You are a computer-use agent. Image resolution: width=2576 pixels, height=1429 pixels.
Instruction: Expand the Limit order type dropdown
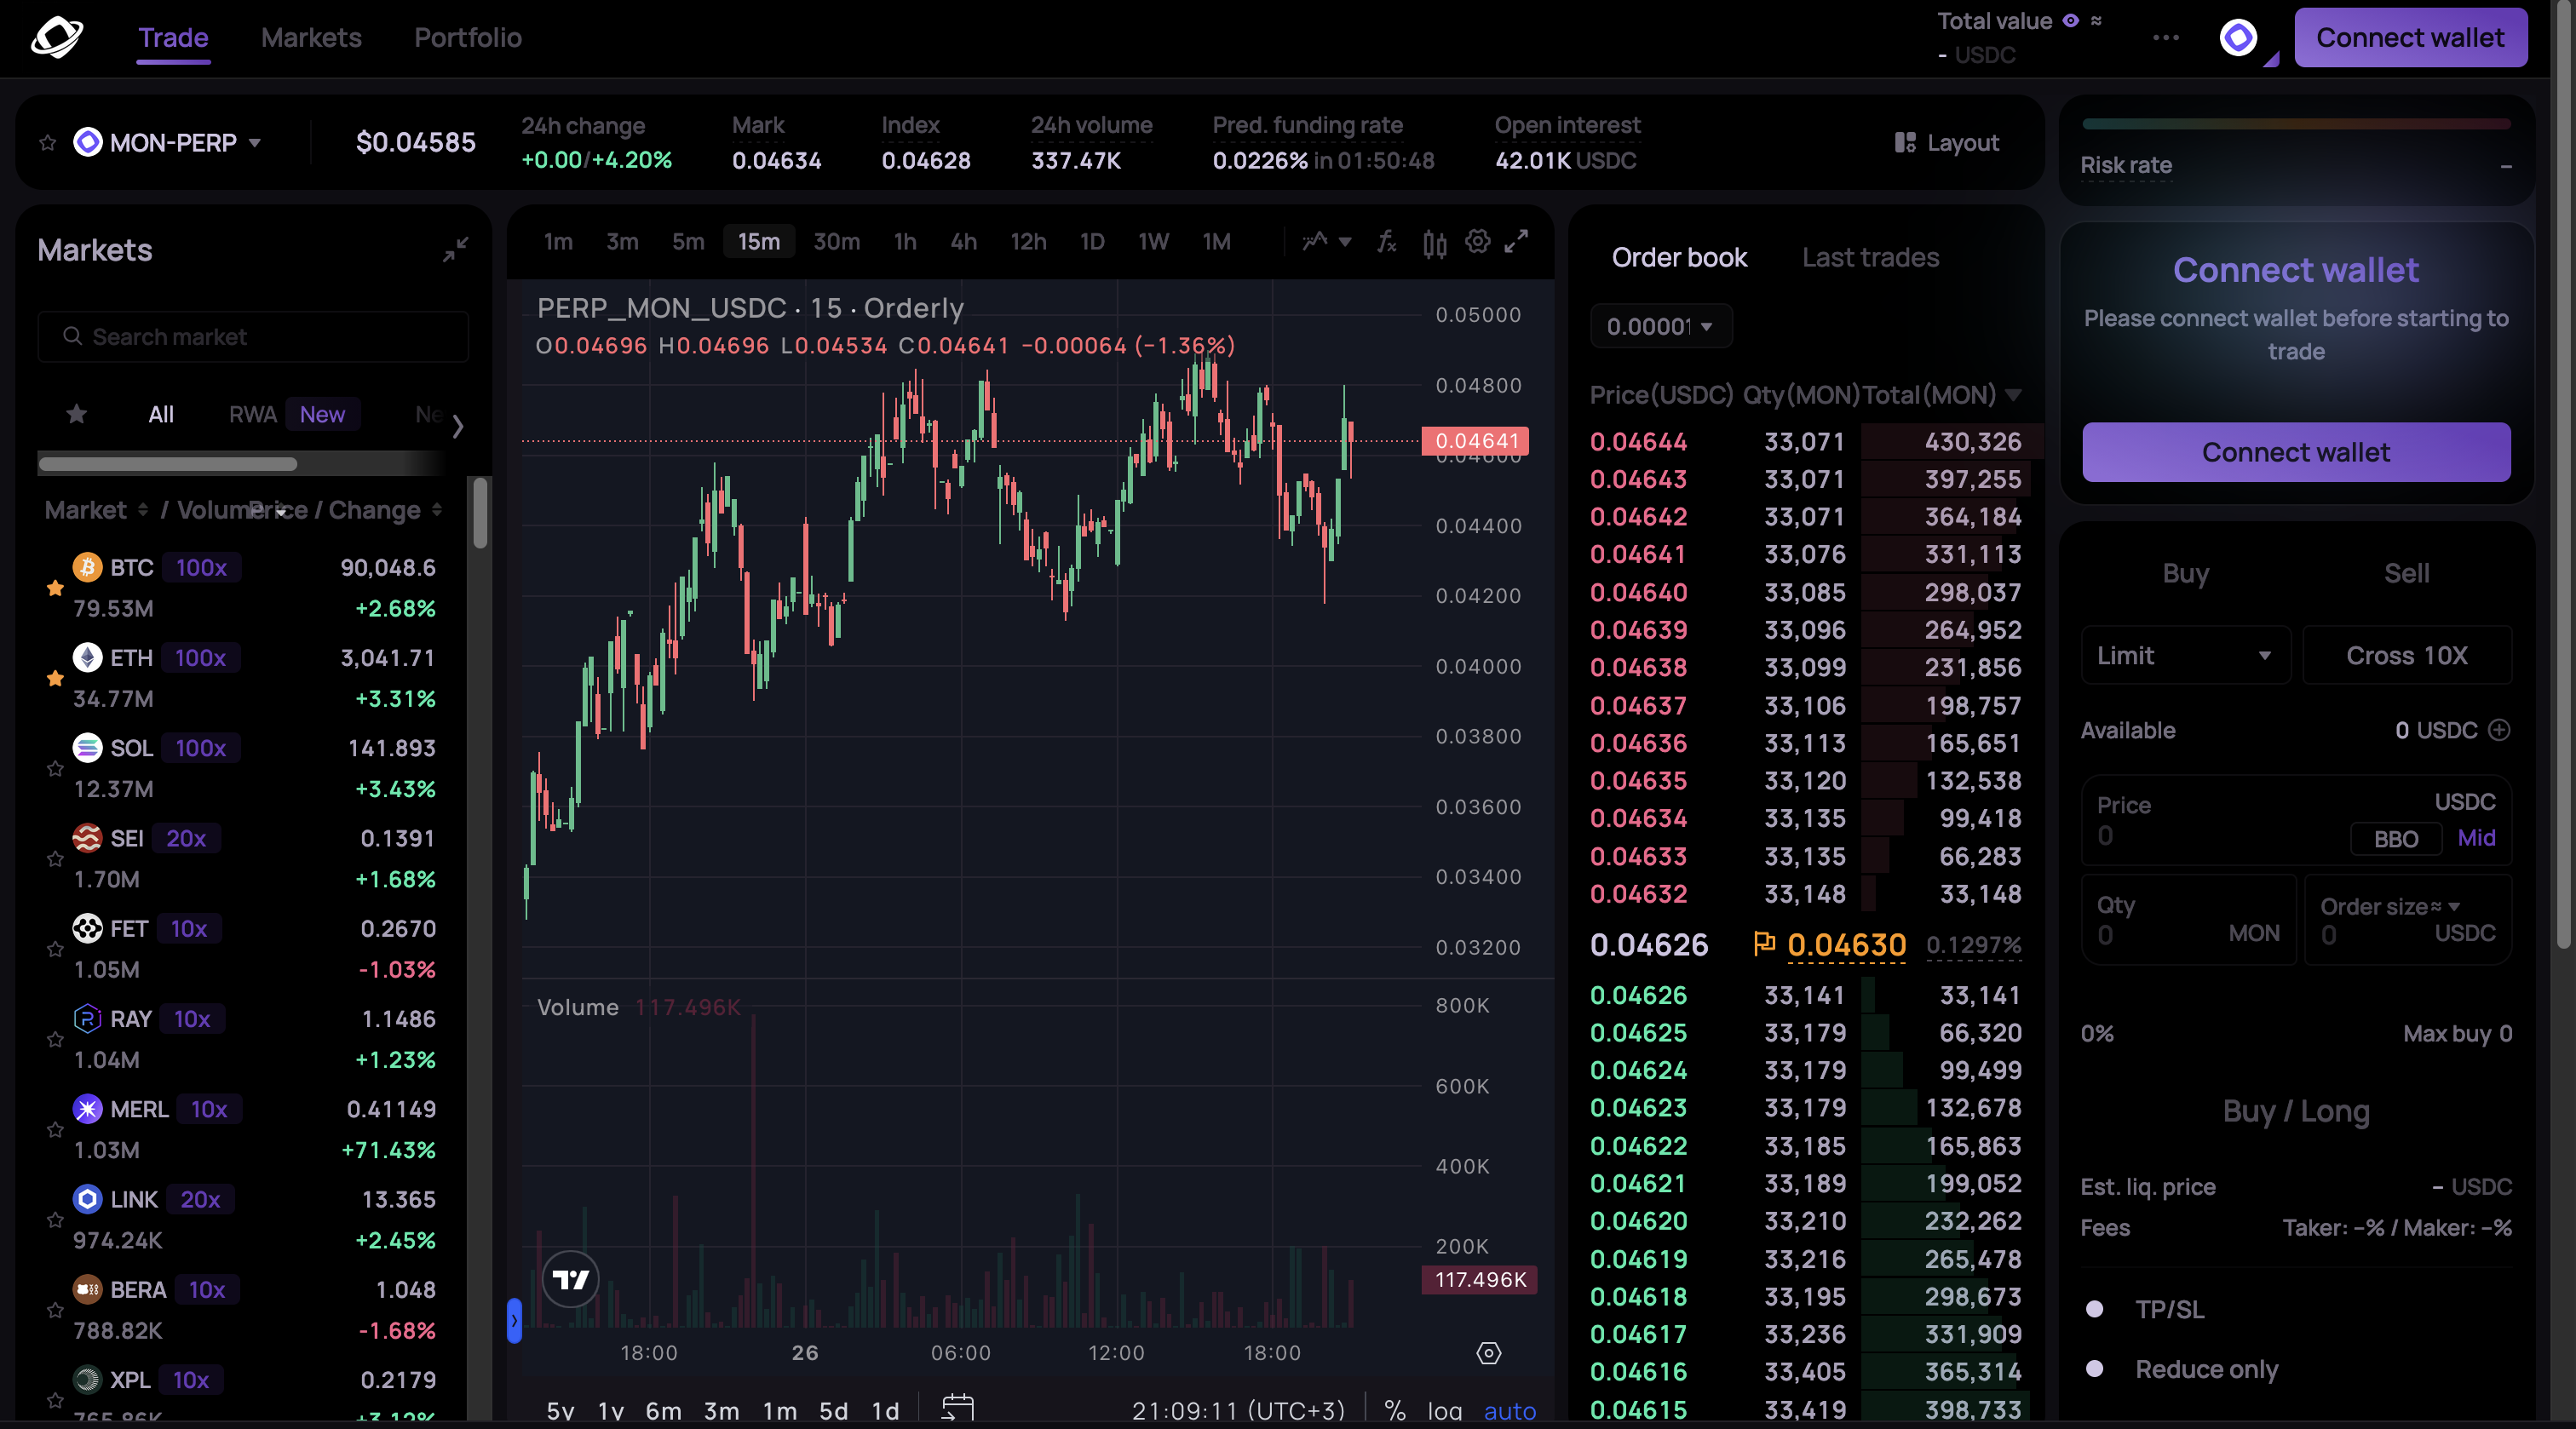click(x=2185, y=655)
